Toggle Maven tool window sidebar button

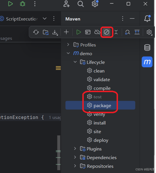(x=147, y=62)
